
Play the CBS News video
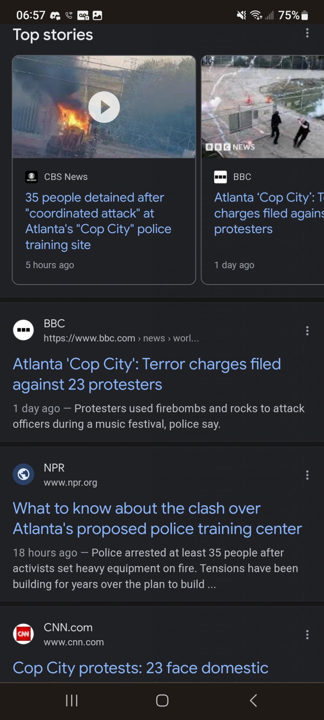[x=104, y=107]
